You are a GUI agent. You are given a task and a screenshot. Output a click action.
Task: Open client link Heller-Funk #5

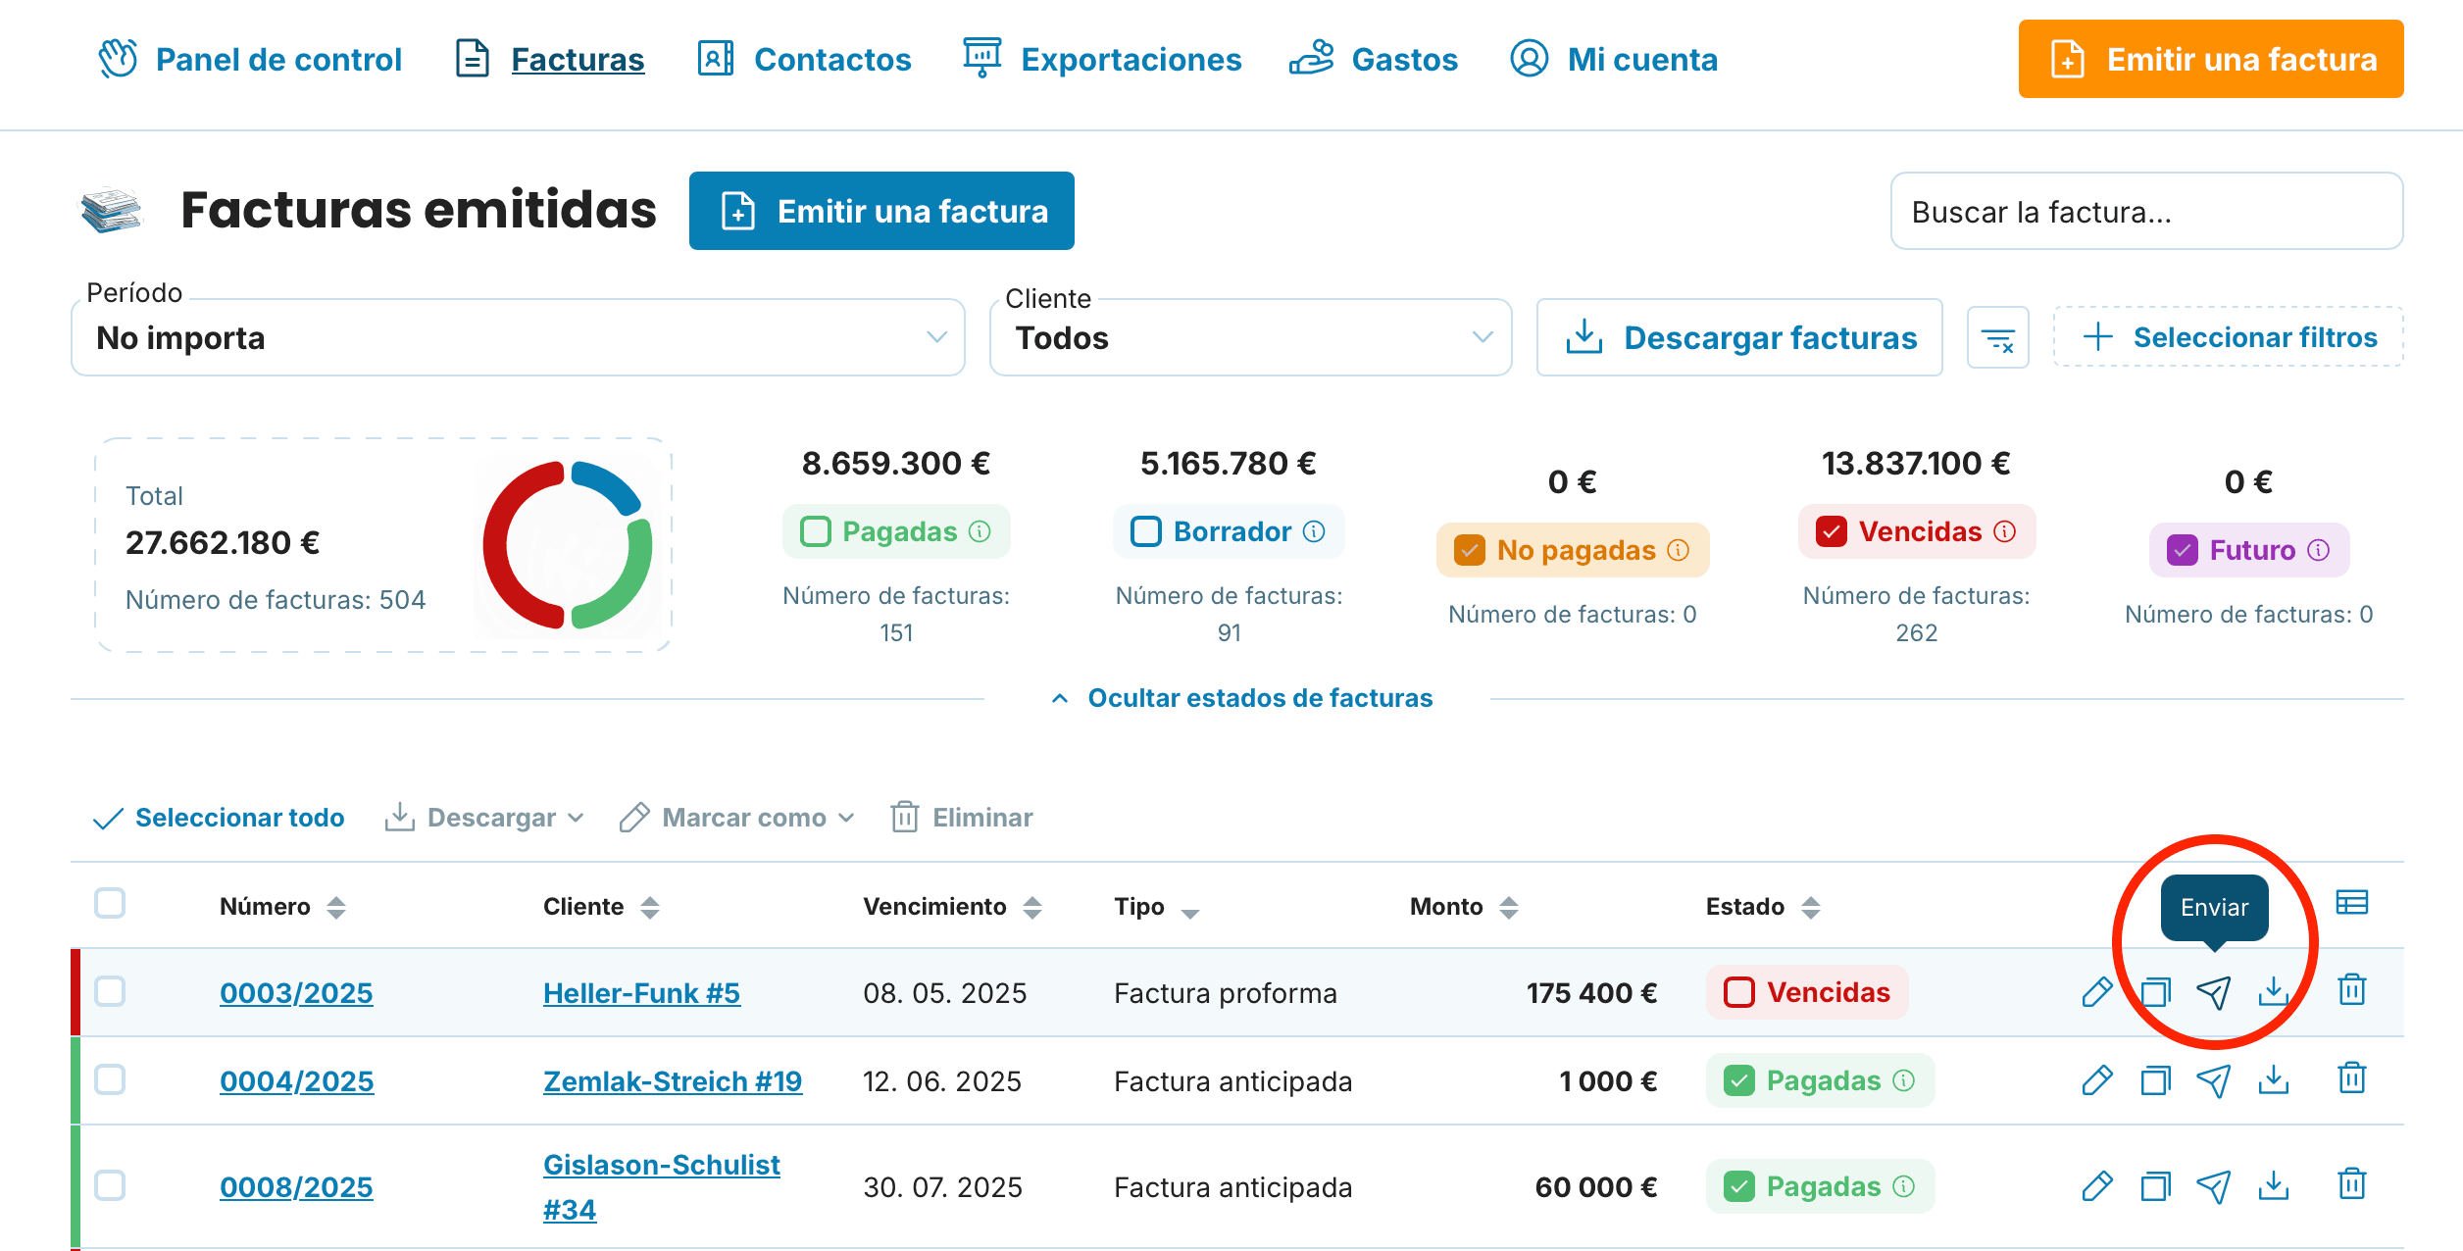tap(641, 993)
